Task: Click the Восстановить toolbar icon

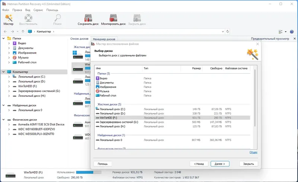Action: (28, 18)
